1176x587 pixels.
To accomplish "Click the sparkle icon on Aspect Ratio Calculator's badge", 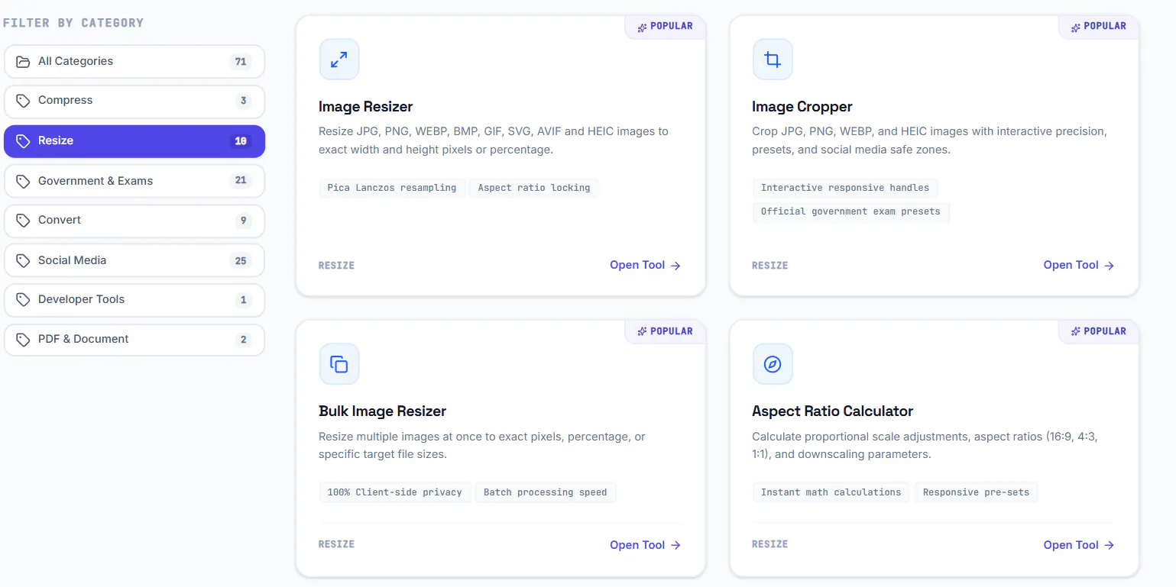I will [1076, 332].
